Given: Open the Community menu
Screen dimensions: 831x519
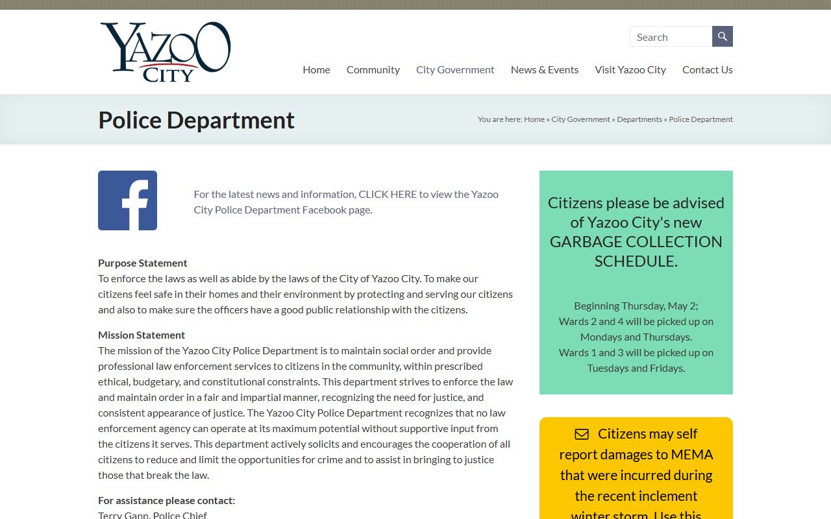Looking at the screenshot, I should click(x=373, y=69).
